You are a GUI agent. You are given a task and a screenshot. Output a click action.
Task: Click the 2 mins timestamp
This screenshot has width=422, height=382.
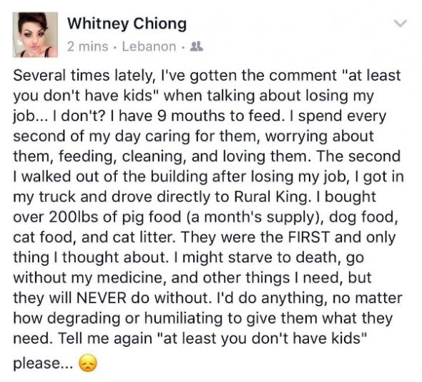(x=88, y=47)
